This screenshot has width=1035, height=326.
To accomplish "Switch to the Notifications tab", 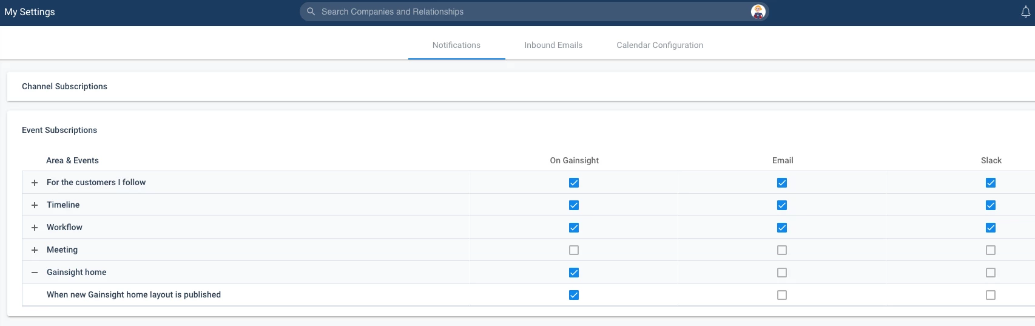I will (x=456, y=45).
